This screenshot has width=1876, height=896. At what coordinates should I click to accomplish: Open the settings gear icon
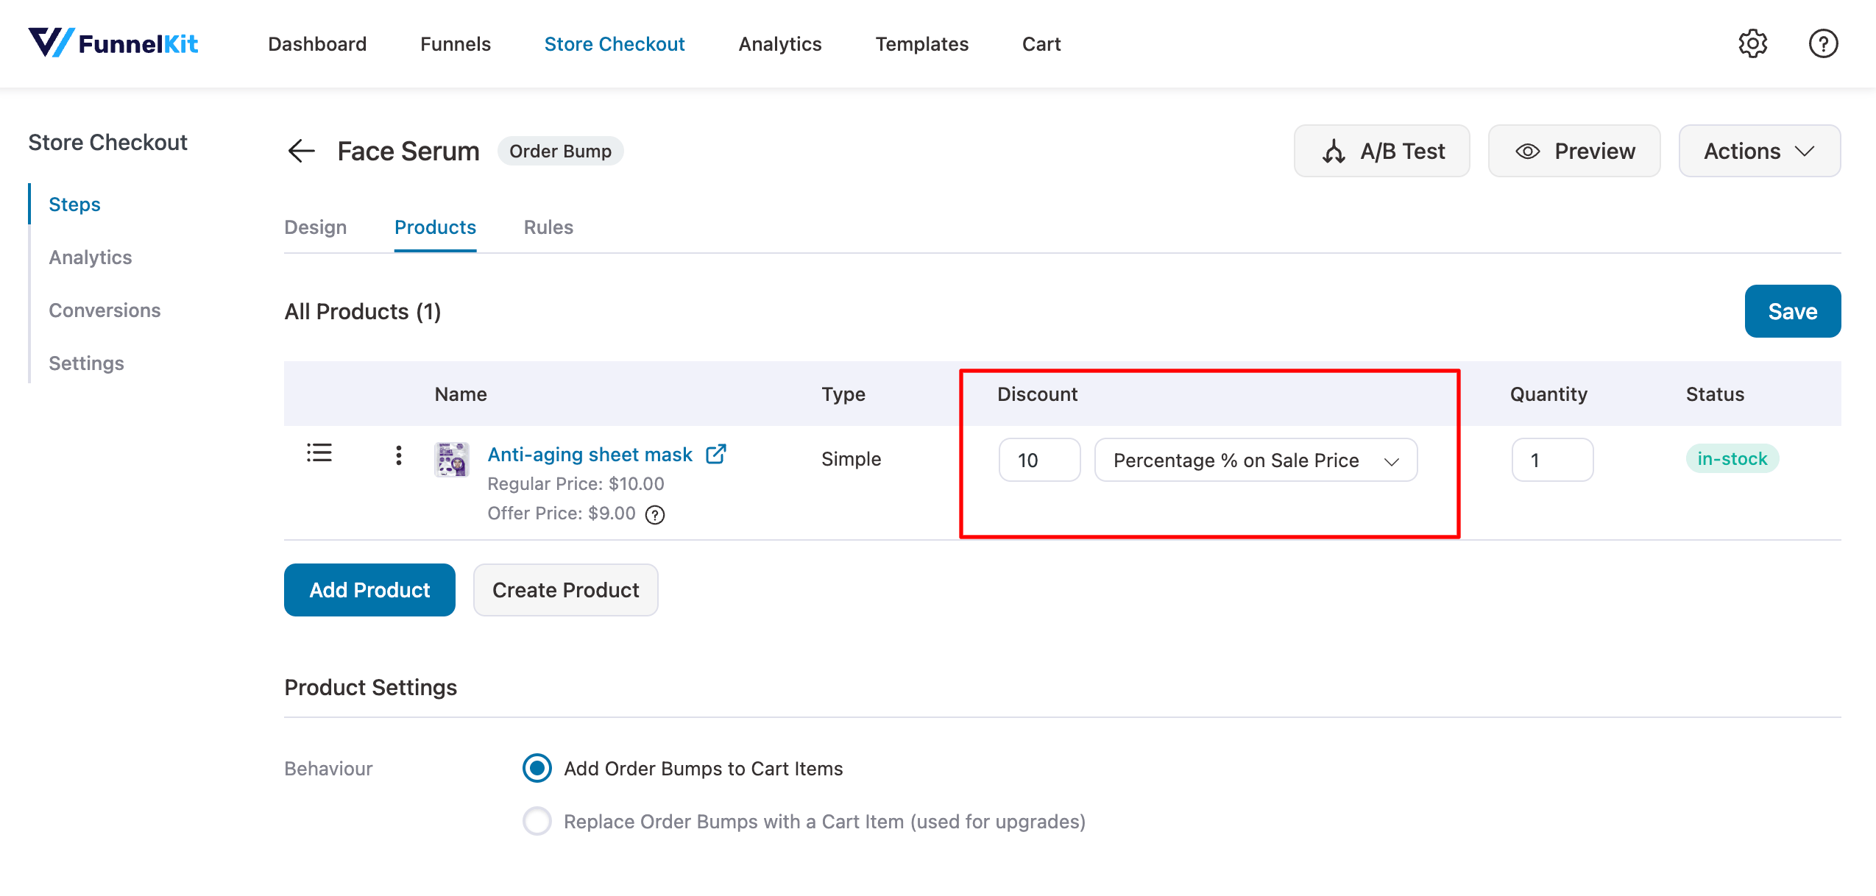pyautogui.click(x=1752, y=43)
